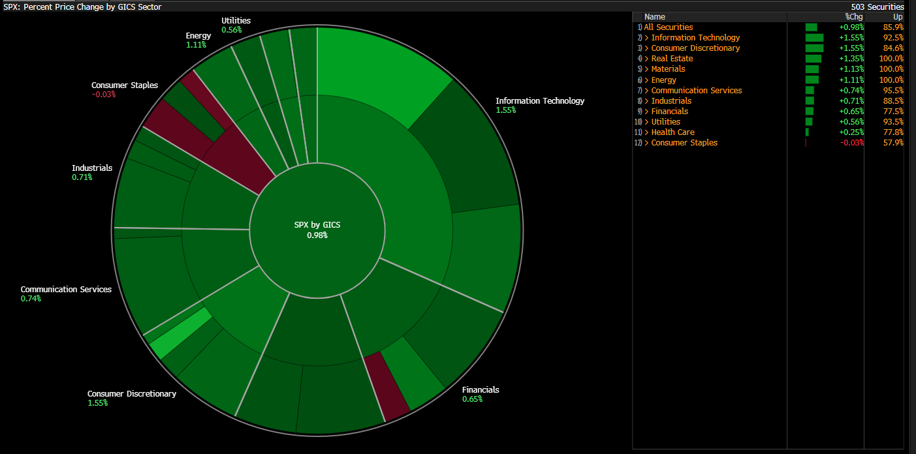Viewport: 916px width, 454px height.
Task: Expand the Health Care sector row
Action: (x=672, y=132)
